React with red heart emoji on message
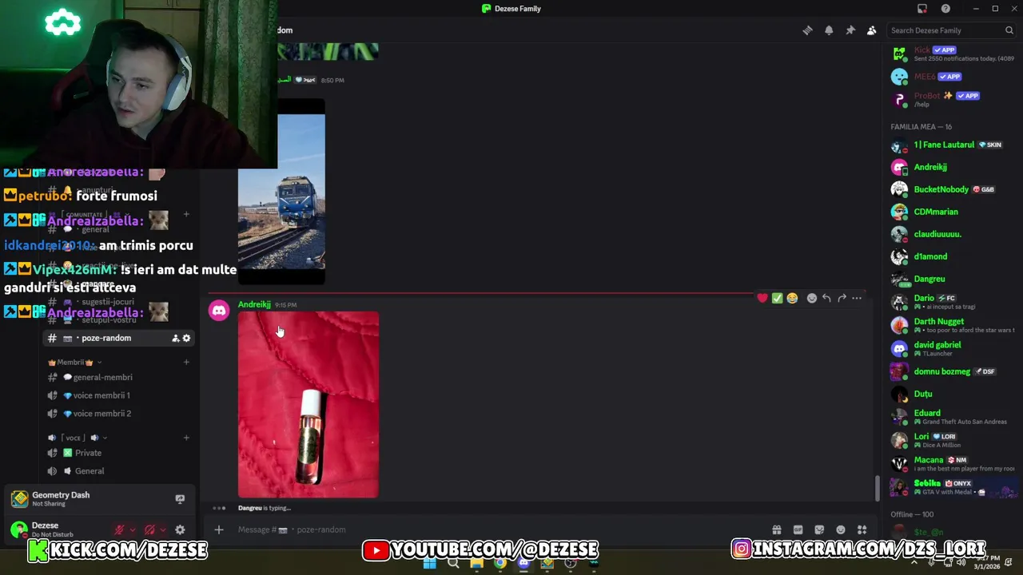 pos(762,298)
